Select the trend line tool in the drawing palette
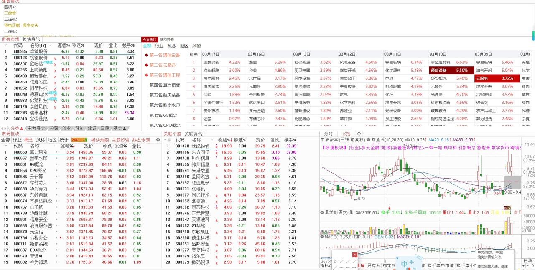Screen dimensions: 535x270 [x=341, y=261]
